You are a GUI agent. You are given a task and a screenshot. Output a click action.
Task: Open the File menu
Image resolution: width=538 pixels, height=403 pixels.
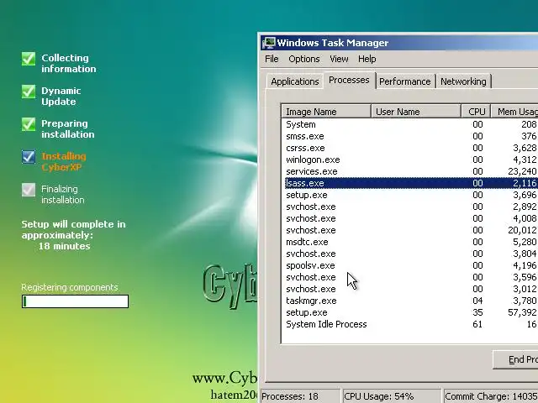272,59
